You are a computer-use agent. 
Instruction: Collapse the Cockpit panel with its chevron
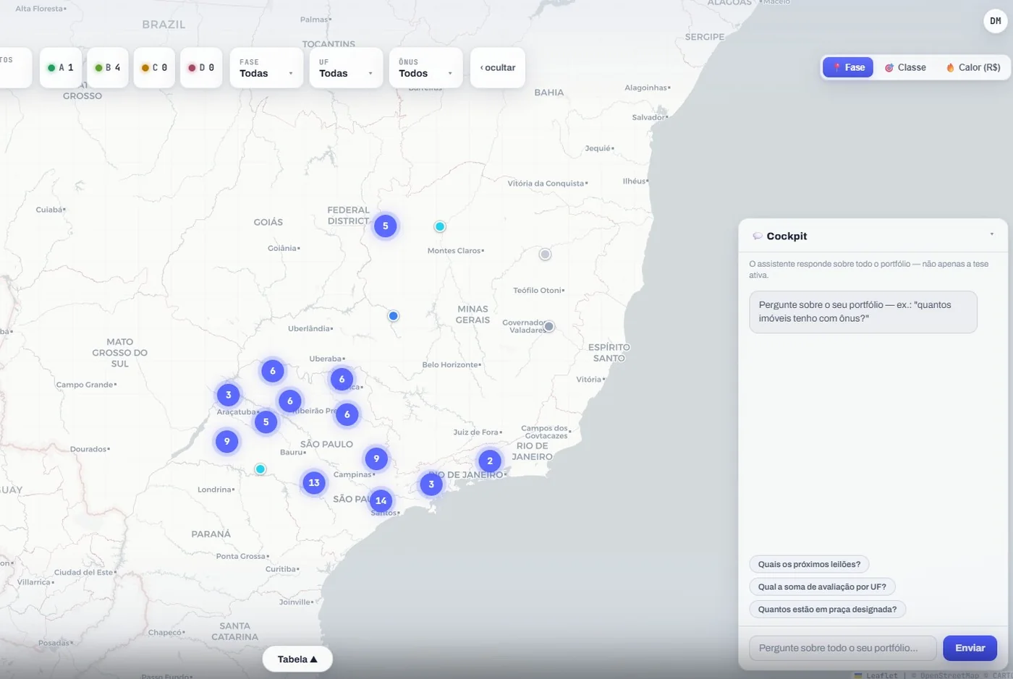tap(992, 235)
